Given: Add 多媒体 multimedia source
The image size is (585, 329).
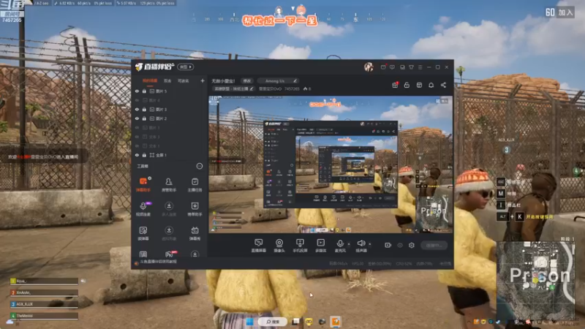Looking at the screenshot, I should (x=320, y=246).
